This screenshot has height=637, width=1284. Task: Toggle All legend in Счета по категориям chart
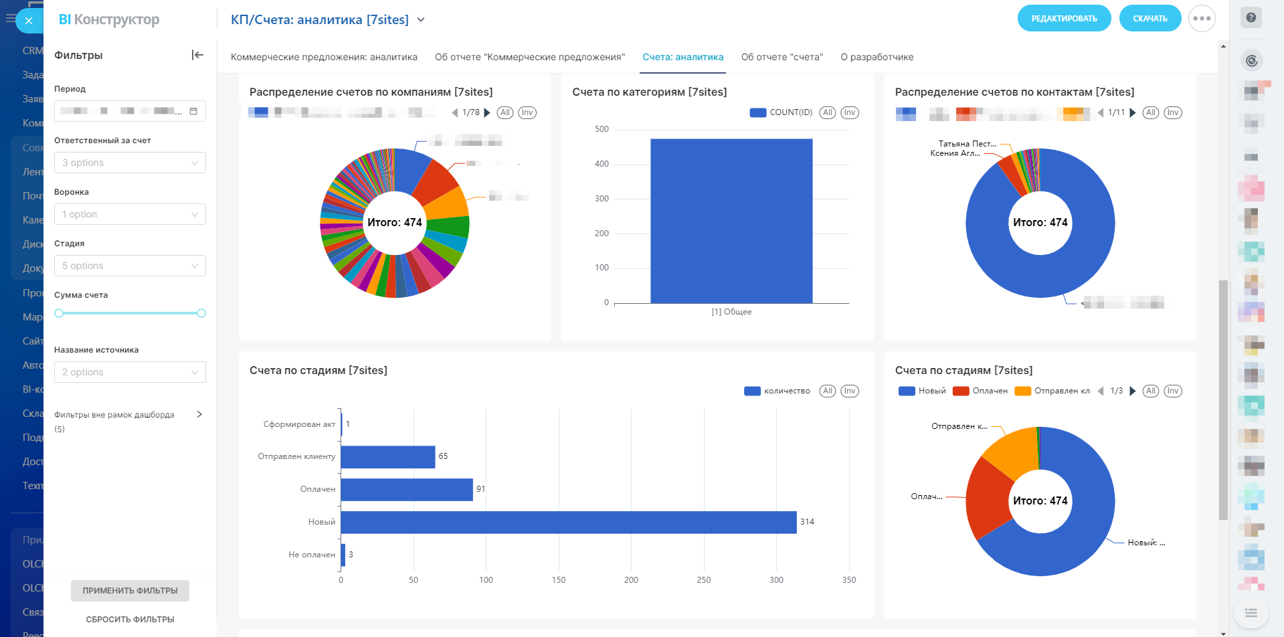pos(828,112)
